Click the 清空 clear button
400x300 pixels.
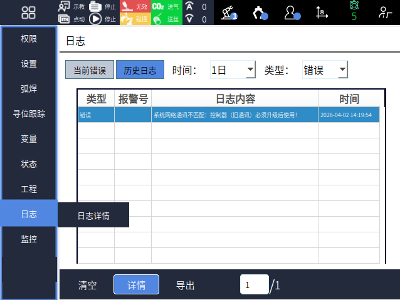click(x=87, y=285)
